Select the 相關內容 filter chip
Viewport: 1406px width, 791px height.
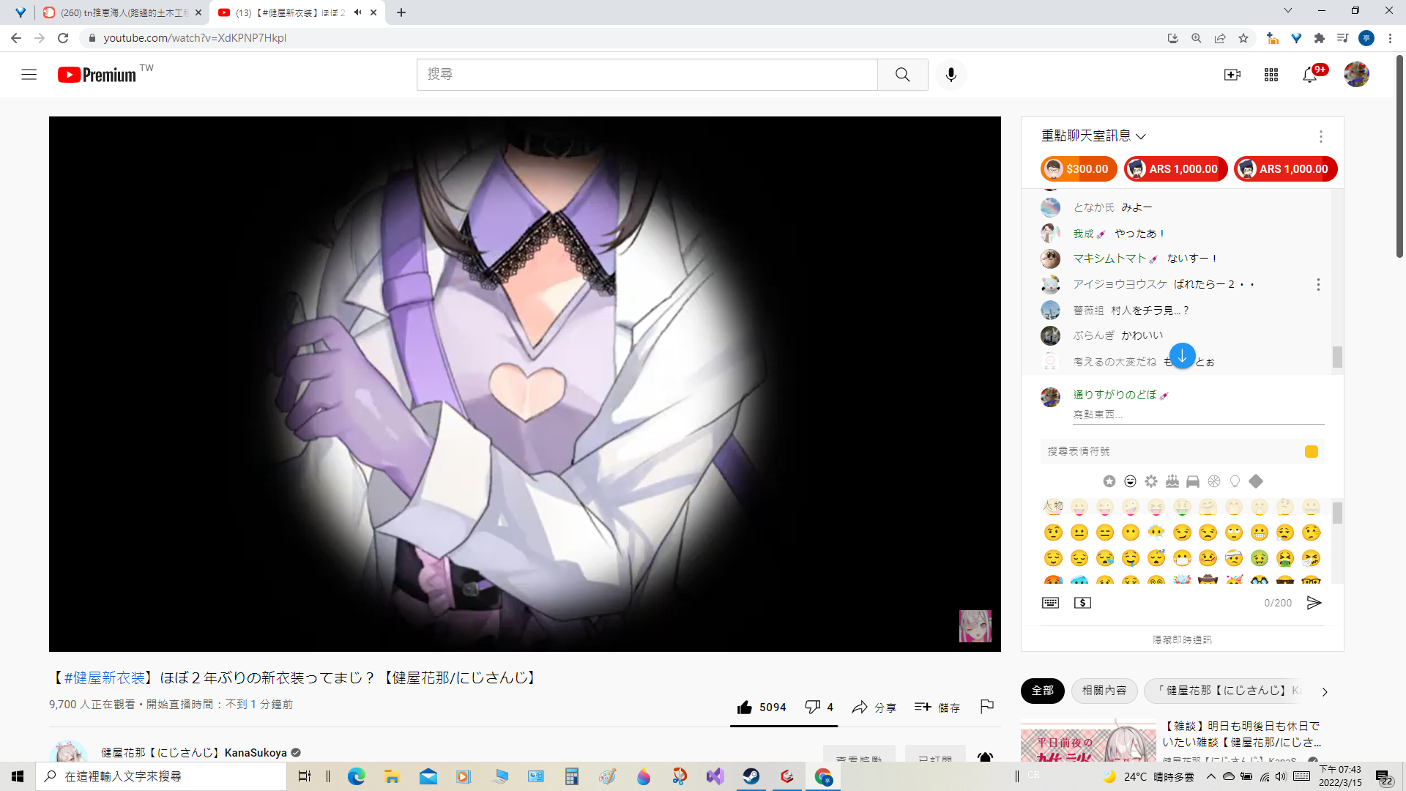pos(1104,691)
